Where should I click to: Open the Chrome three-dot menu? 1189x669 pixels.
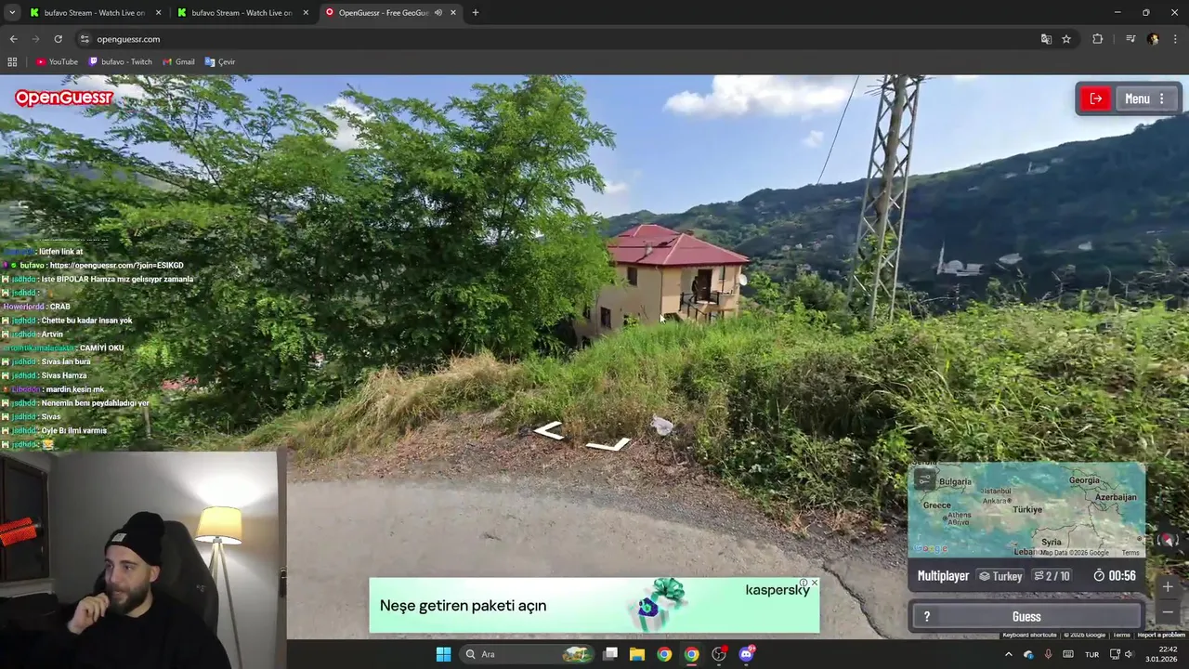pyautogui.click(x=1176, y=39)
